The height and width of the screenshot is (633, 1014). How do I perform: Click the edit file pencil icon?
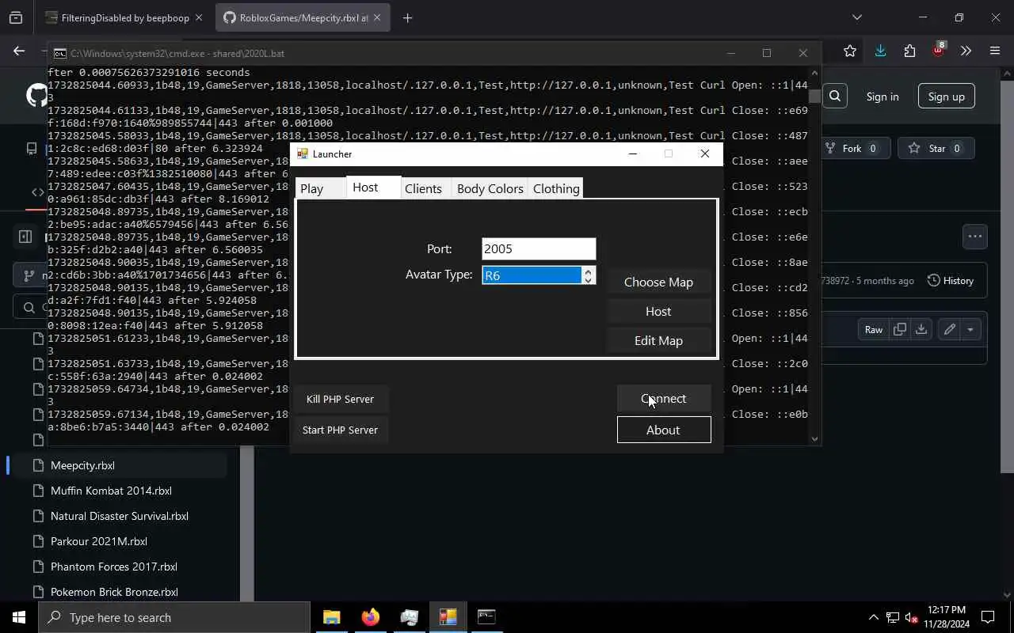point(949,329)
